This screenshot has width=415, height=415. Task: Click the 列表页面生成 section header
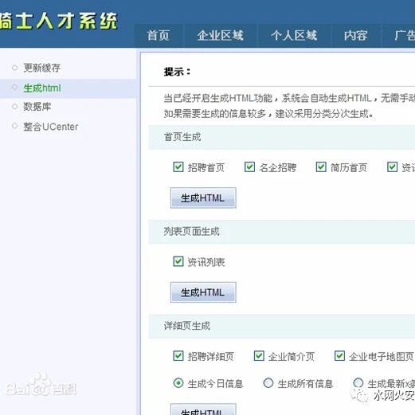click(x=281, y=232)
